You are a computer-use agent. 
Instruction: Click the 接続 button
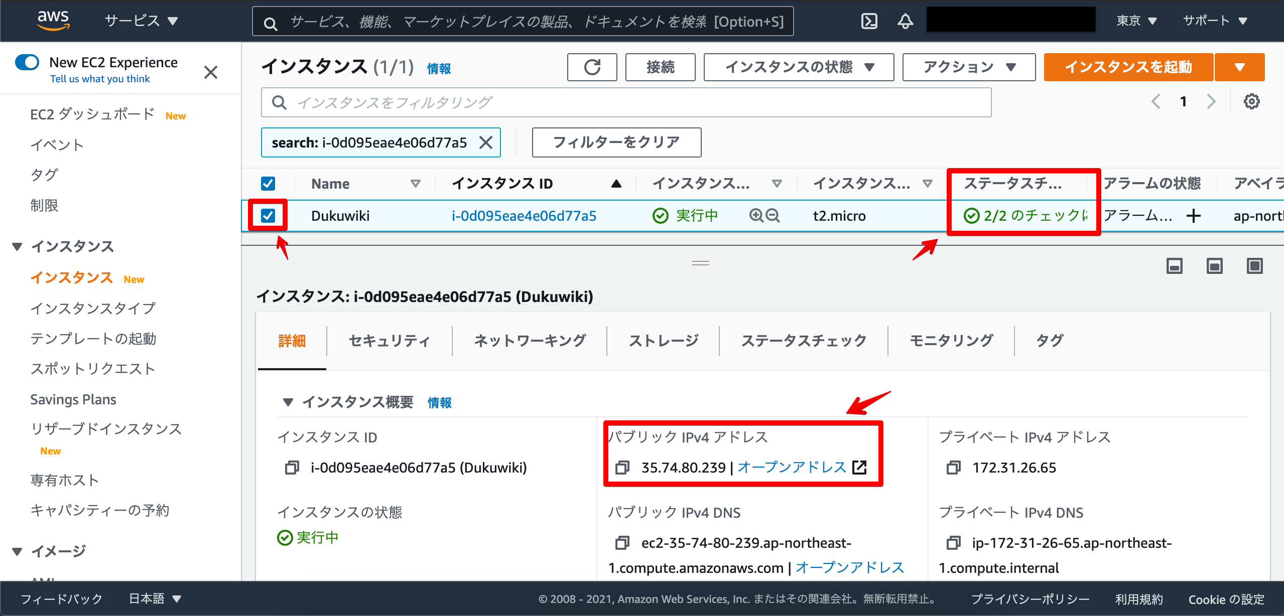click(x=661, y=67)
